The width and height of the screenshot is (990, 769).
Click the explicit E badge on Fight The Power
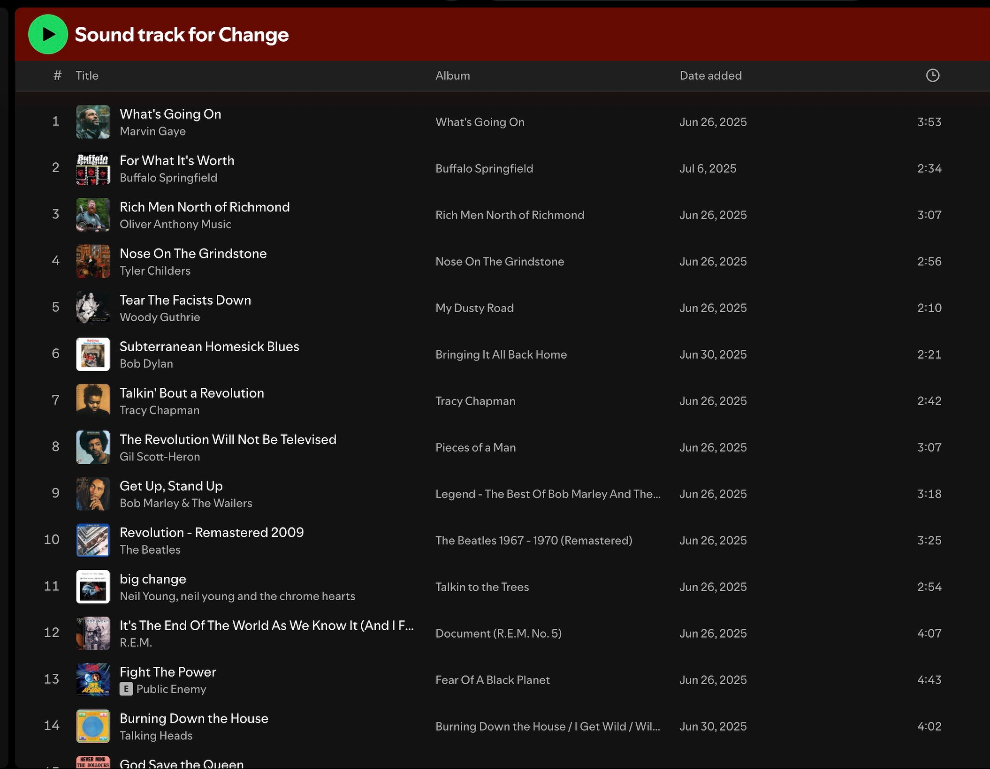point(126,689)
